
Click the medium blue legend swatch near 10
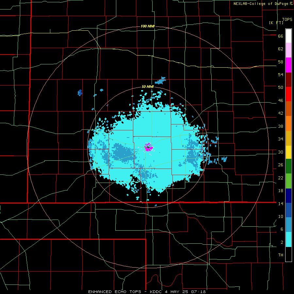288,210
